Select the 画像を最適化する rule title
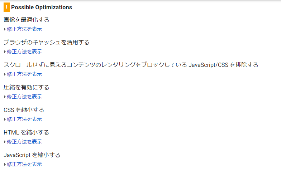This screenshot has height=176, width=281. (x=27, y=20)
